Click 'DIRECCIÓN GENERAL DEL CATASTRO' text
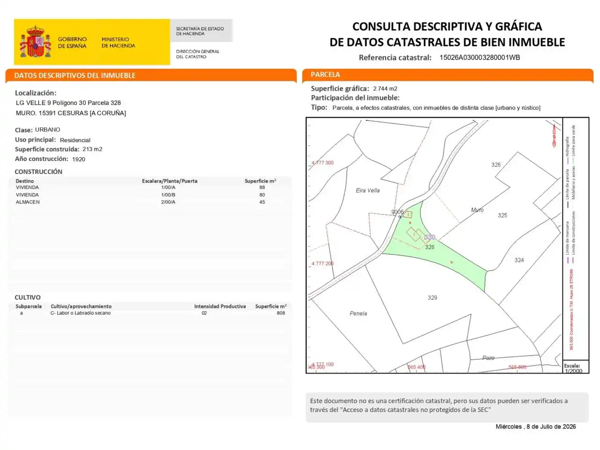 tap(197, 54)
